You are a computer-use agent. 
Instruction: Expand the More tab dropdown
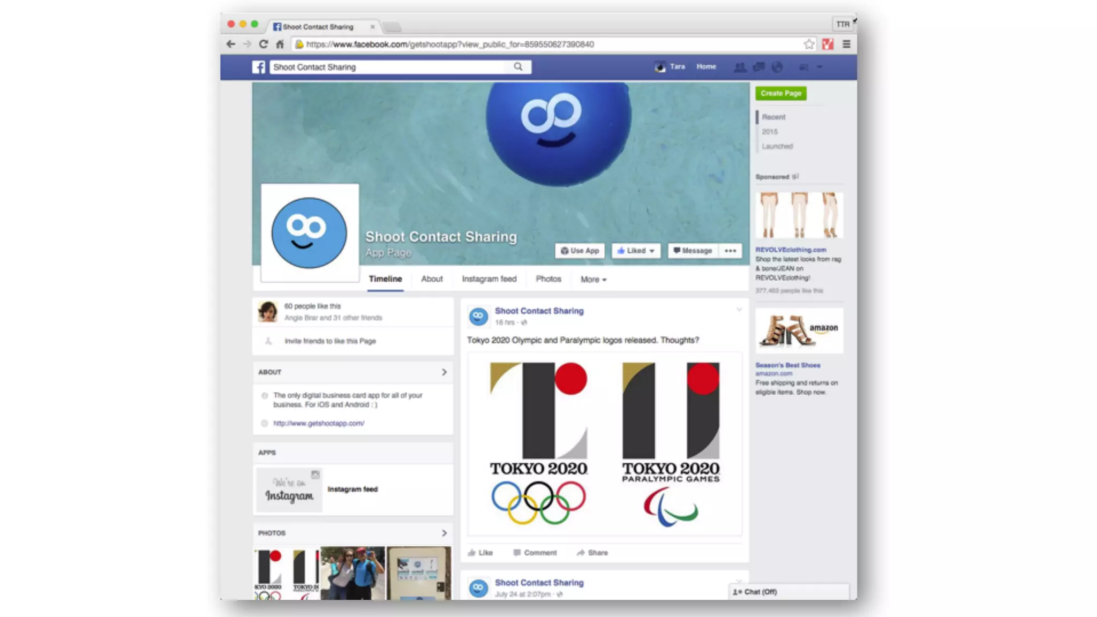coord(593,280)
